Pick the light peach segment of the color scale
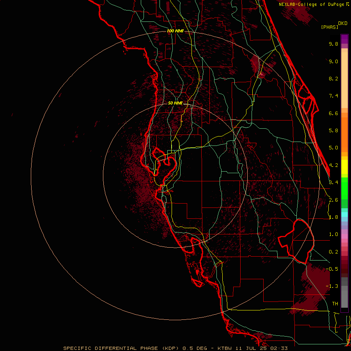 [x=344, y=80]
